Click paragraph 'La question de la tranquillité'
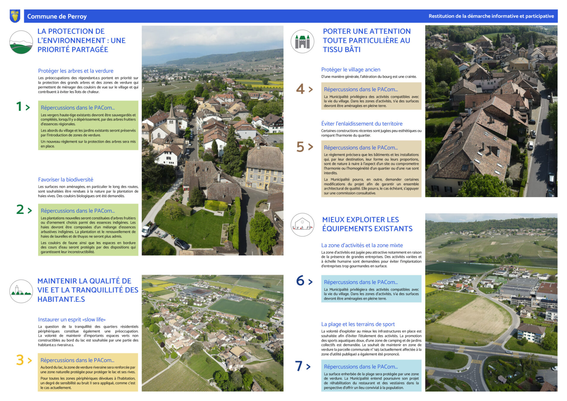The image size is (567, 401). tap(88, 336)
